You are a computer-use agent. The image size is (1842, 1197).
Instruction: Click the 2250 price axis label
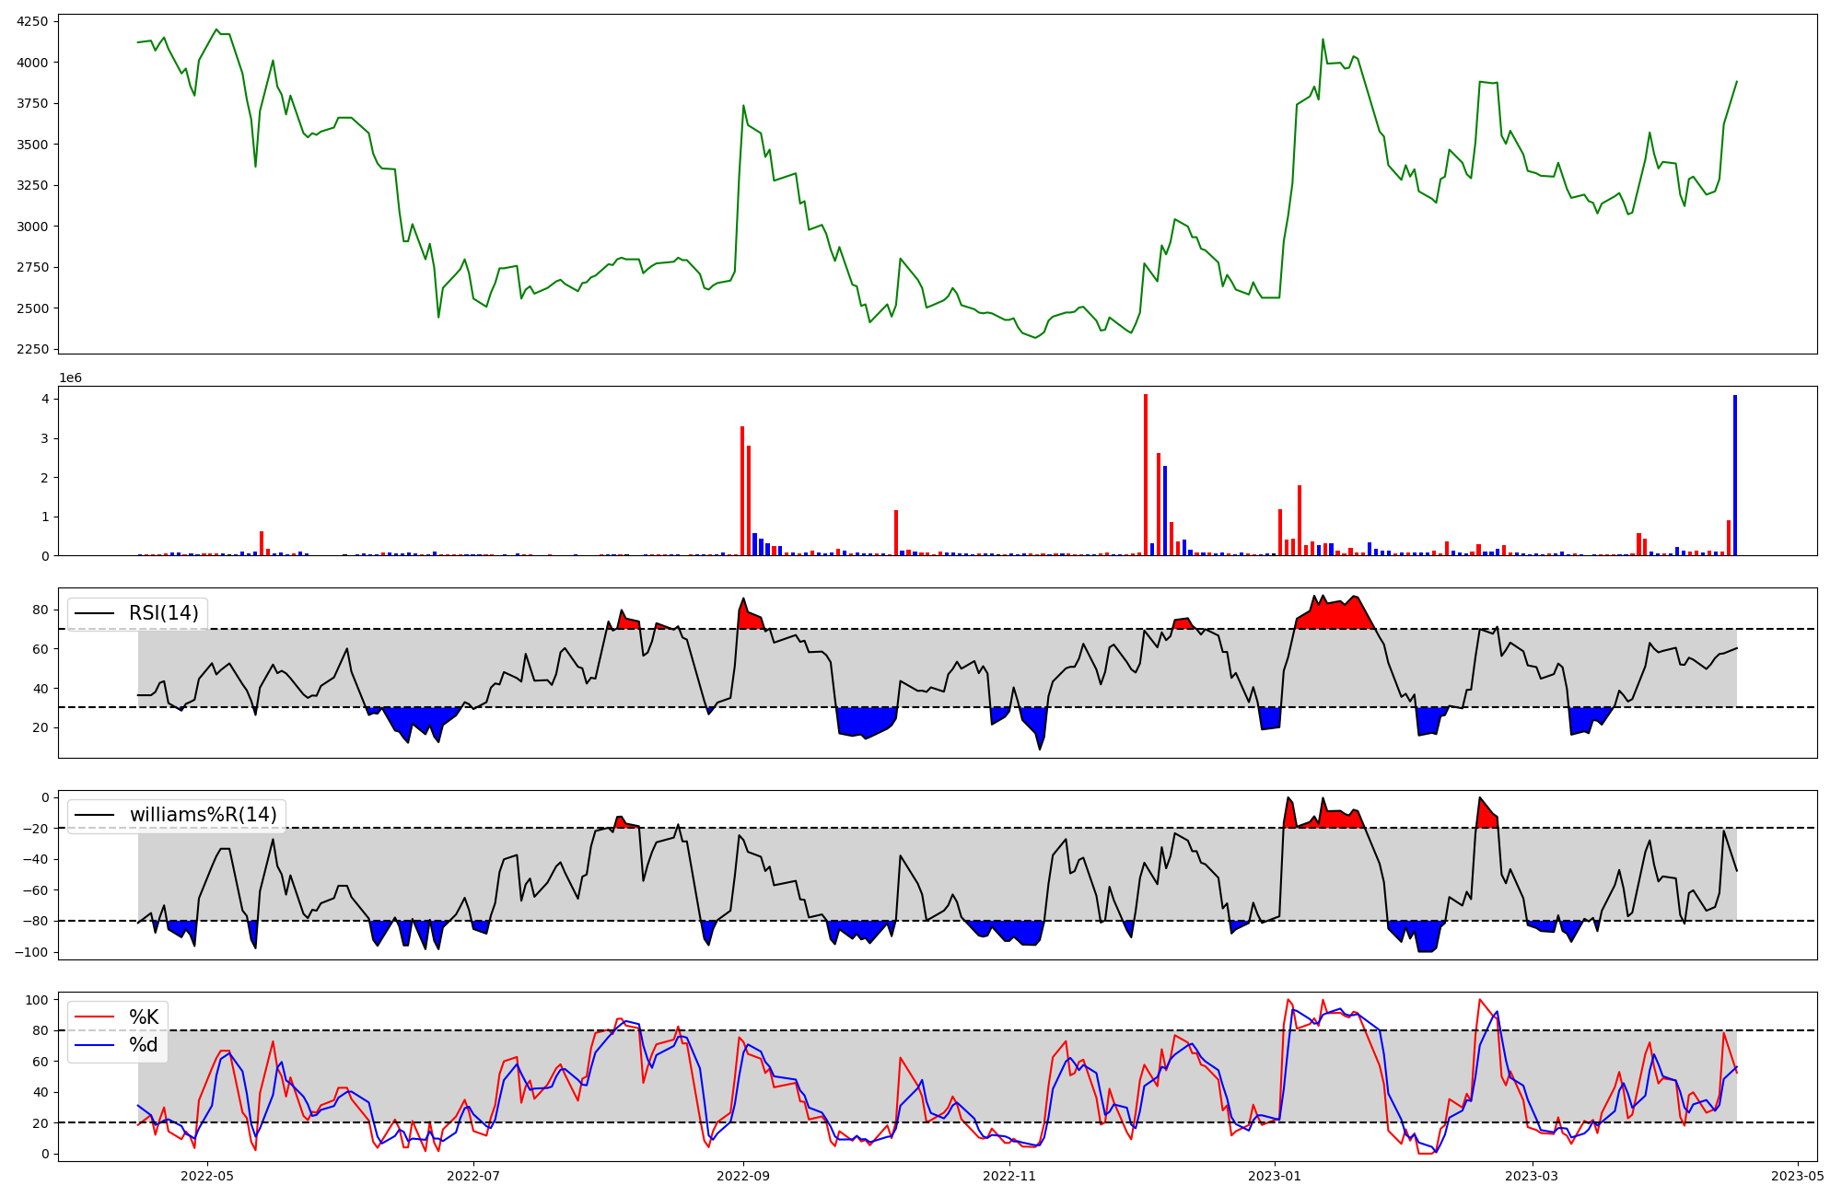(x=34, y=349)
